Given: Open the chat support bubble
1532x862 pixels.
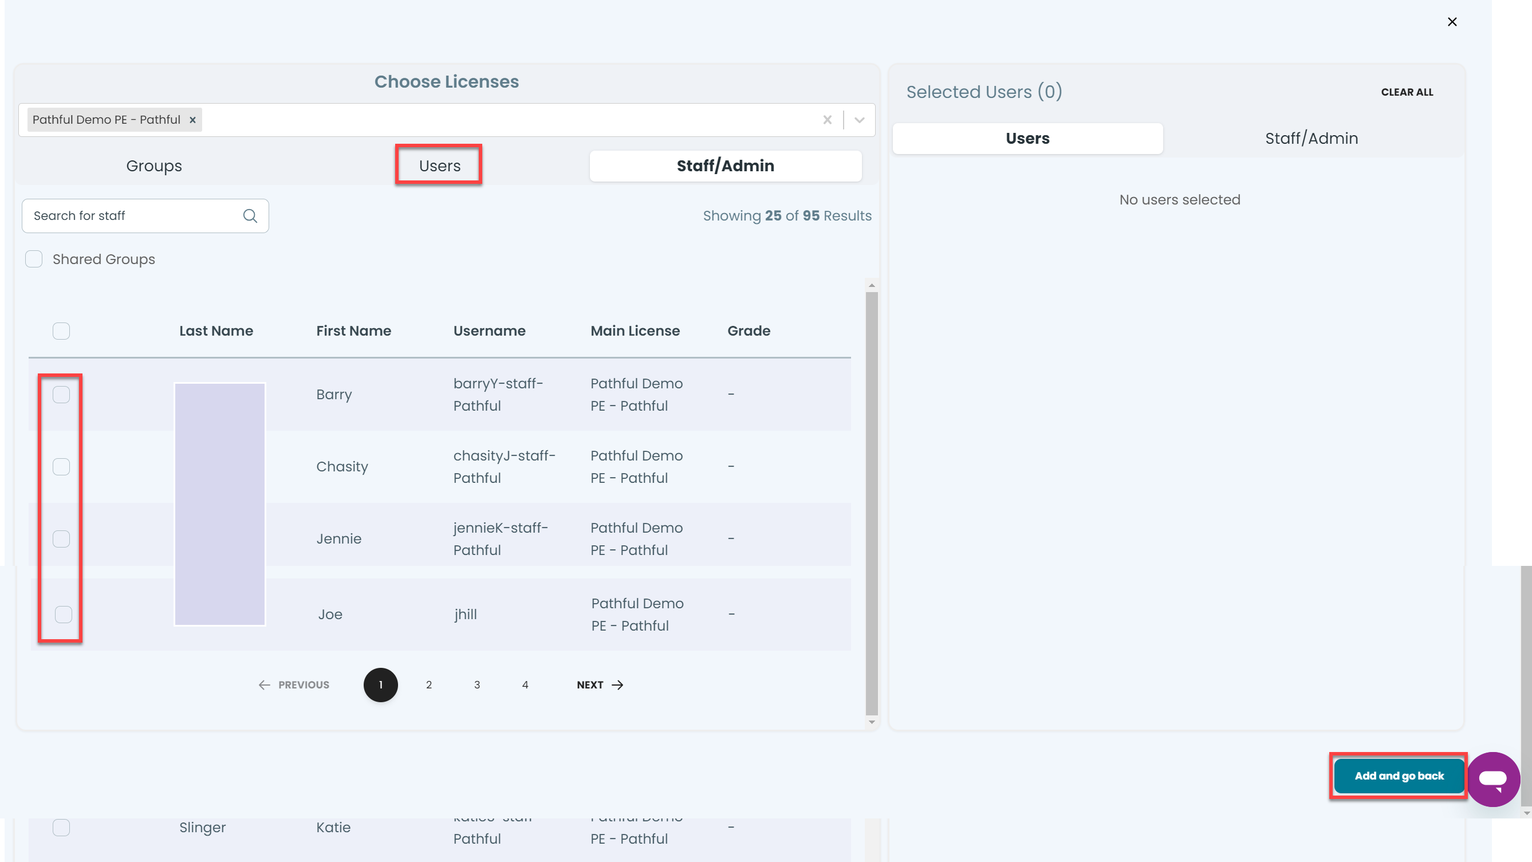Looking at the screenshot, I should click(x=1492, y=779).
